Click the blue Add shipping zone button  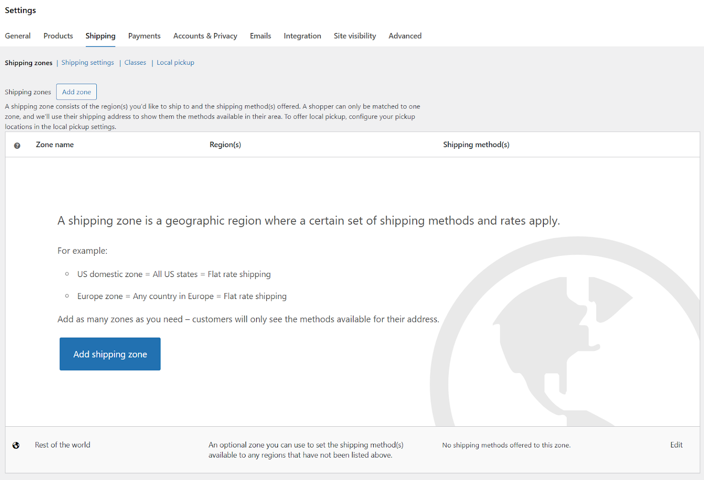point(110,354)
